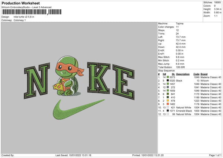
Task: Click the Stop Sequence heading
Action: click(x=167, y=71)
